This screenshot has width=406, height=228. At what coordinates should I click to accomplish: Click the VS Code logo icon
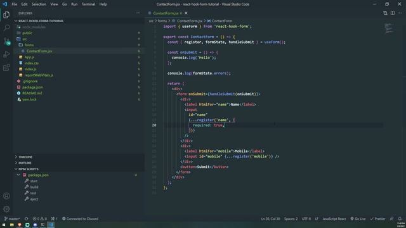[4, 4]
